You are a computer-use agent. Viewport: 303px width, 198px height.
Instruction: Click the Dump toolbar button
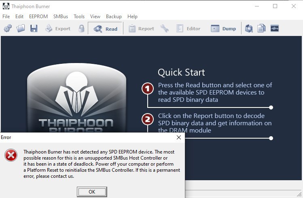pyautogui.click(x=223, y=29)
